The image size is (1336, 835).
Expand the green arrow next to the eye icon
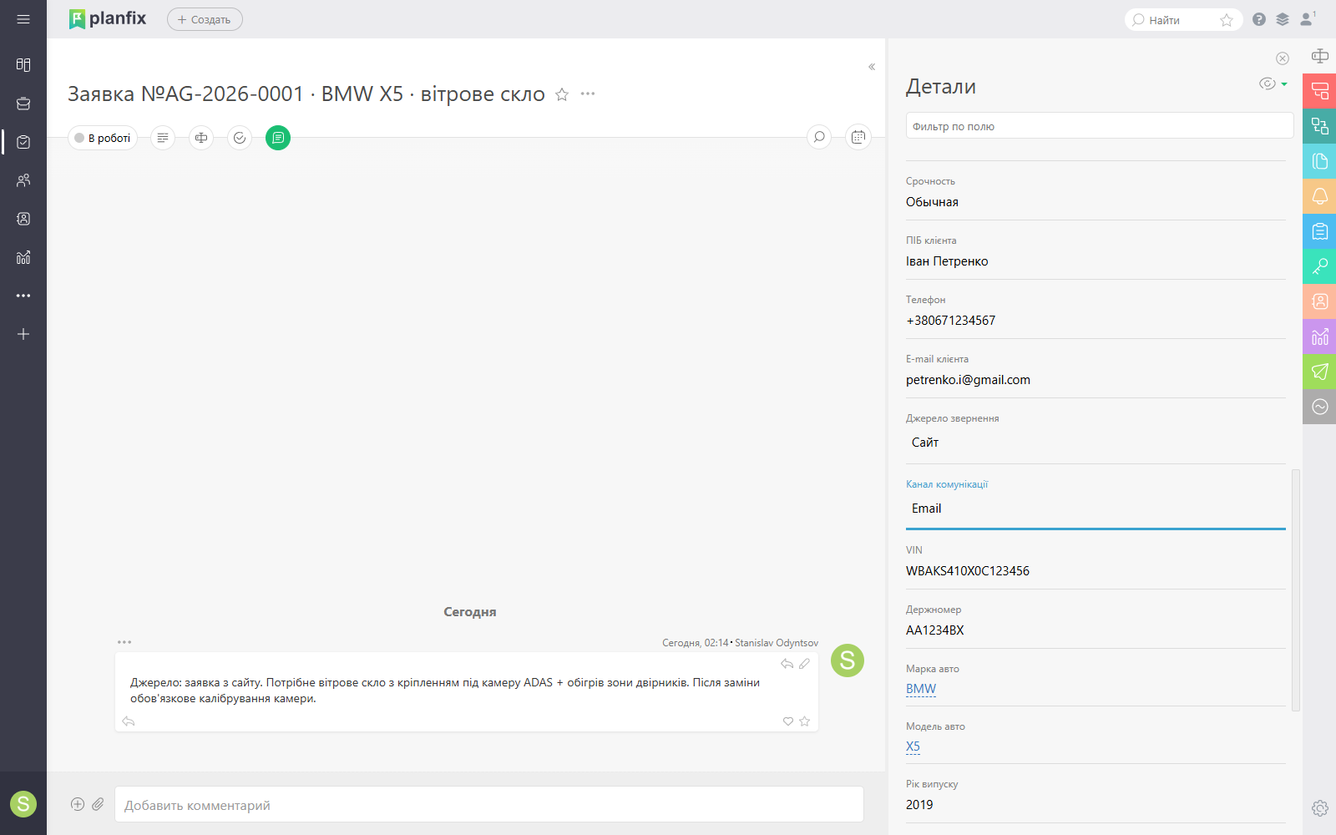[1284, 84]
